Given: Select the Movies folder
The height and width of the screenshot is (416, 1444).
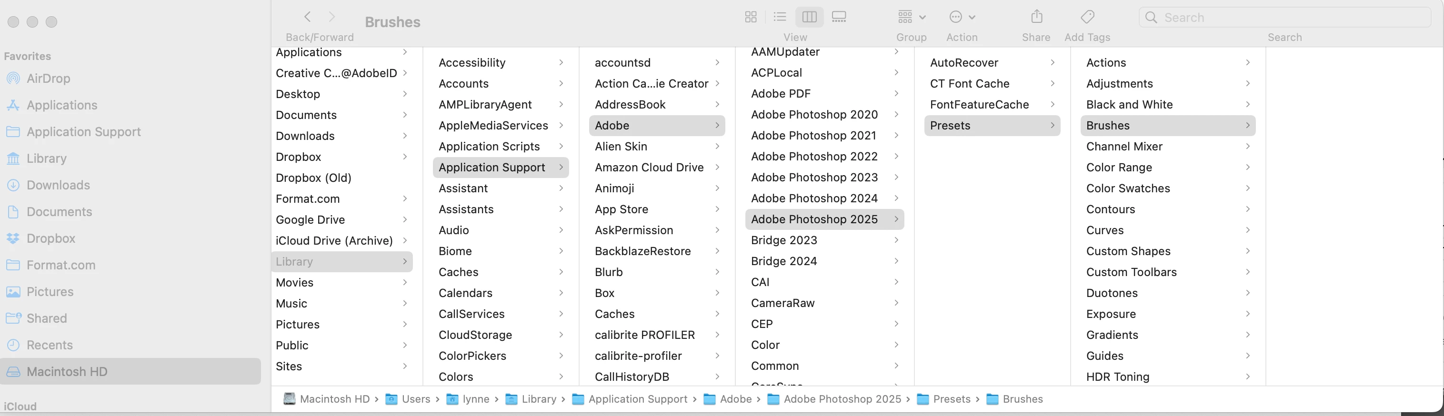Looking at the screenshot, I should pyautogui.click(x=342, y=282).
